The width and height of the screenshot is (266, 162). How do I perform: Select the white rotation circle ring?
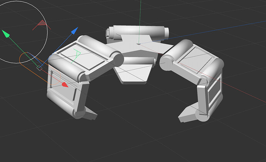point(24,32)
